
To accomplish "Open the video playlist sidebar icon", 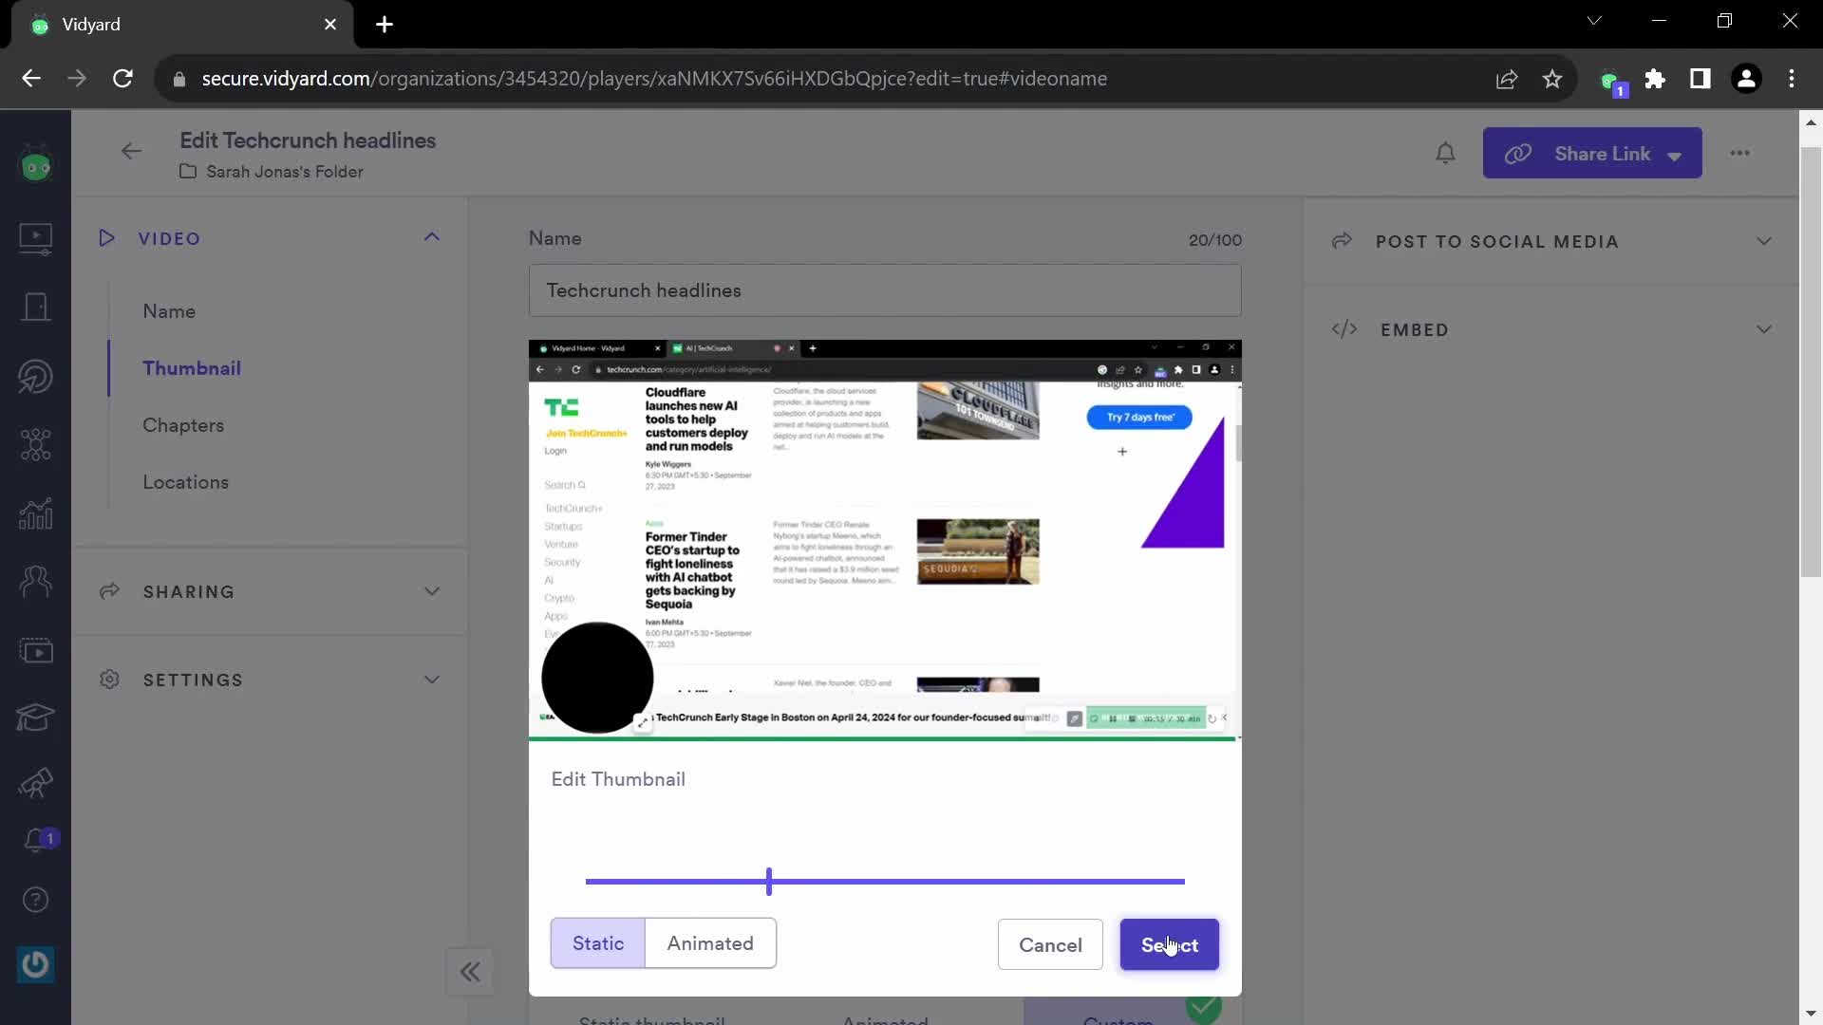I will point(36,651).
